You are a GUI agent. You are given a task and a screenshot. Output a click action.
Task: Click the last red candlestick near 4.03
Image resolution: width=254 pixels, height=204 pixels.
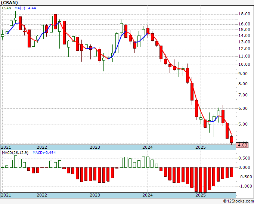click(x=232, y=140)
